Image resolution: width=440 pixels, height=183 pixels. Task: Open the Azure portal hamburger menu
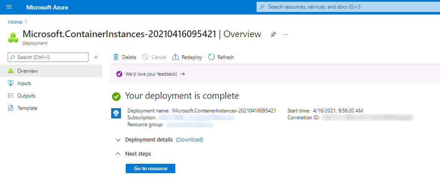click(9, 7)
